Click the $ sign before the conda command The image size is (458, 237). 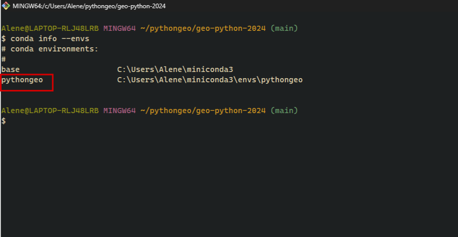click(x=4, y=39)
